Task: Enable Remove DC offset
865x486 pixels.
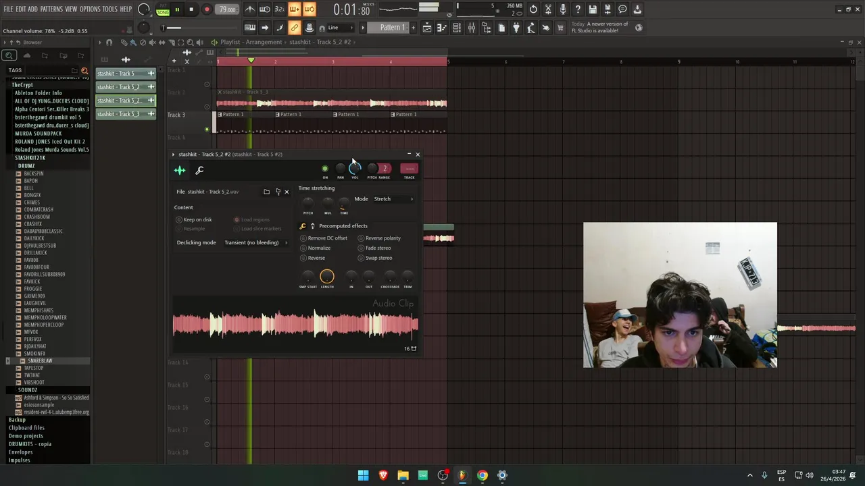Action: click(x=324, y=238)
